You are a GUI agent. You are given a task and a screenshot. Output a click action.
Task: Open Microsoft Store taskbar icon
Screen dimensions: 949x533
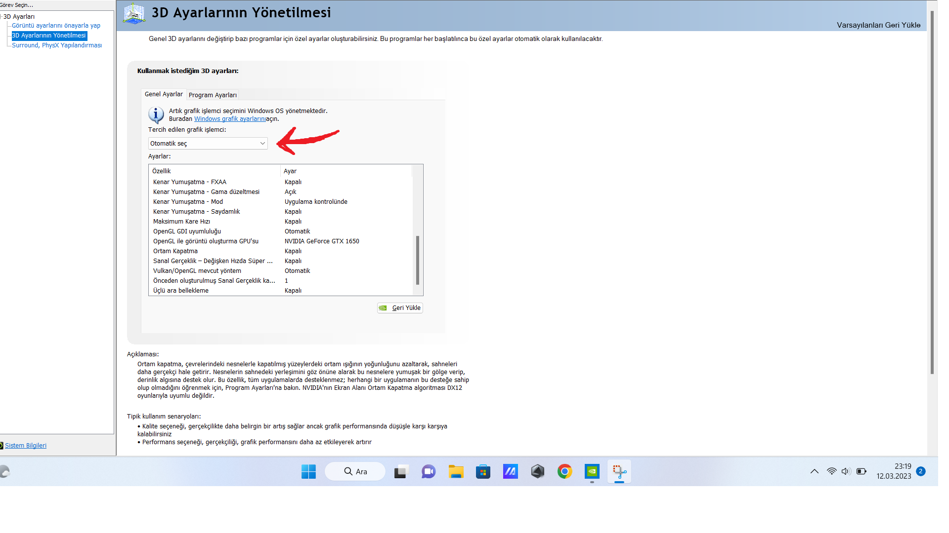point(483,472)
